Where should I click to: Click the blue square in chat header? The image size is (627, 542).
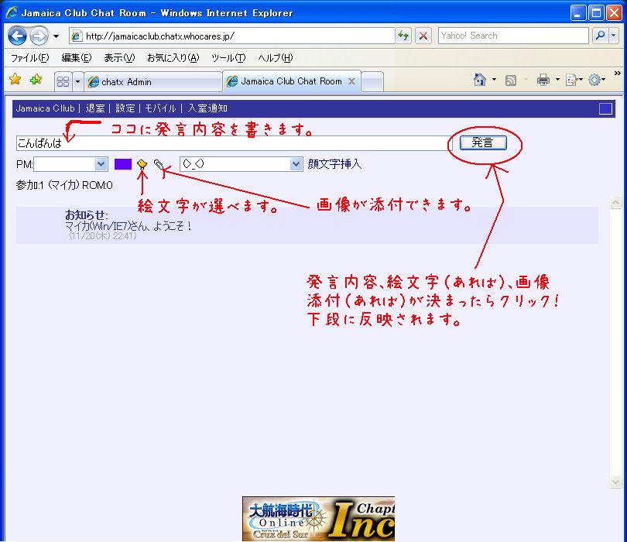tap(605, 109)
